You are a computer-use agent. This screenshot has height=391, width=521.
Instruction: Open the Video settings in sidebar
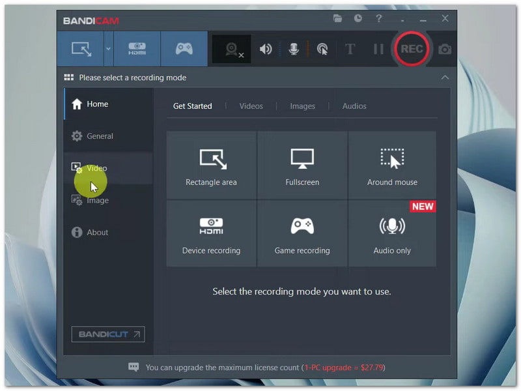108,168
